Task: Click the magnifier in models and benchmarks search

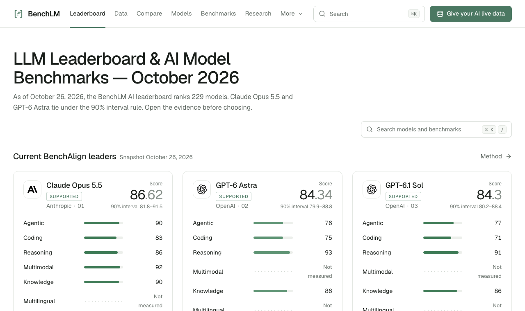Action: pos(370,129)
